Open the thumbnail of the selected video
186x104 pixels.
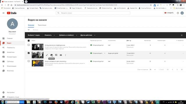pyautogui.click(x=37, y=55)
